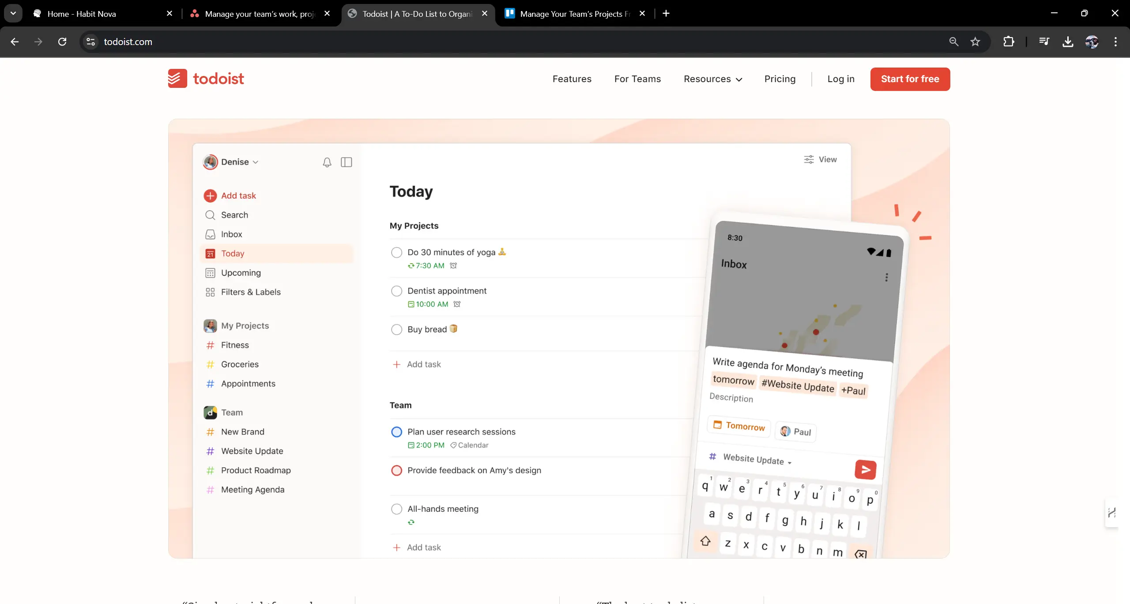This screenshot has width=1130, height=604.
Task: Open the Fitness project
Action: 235,345
